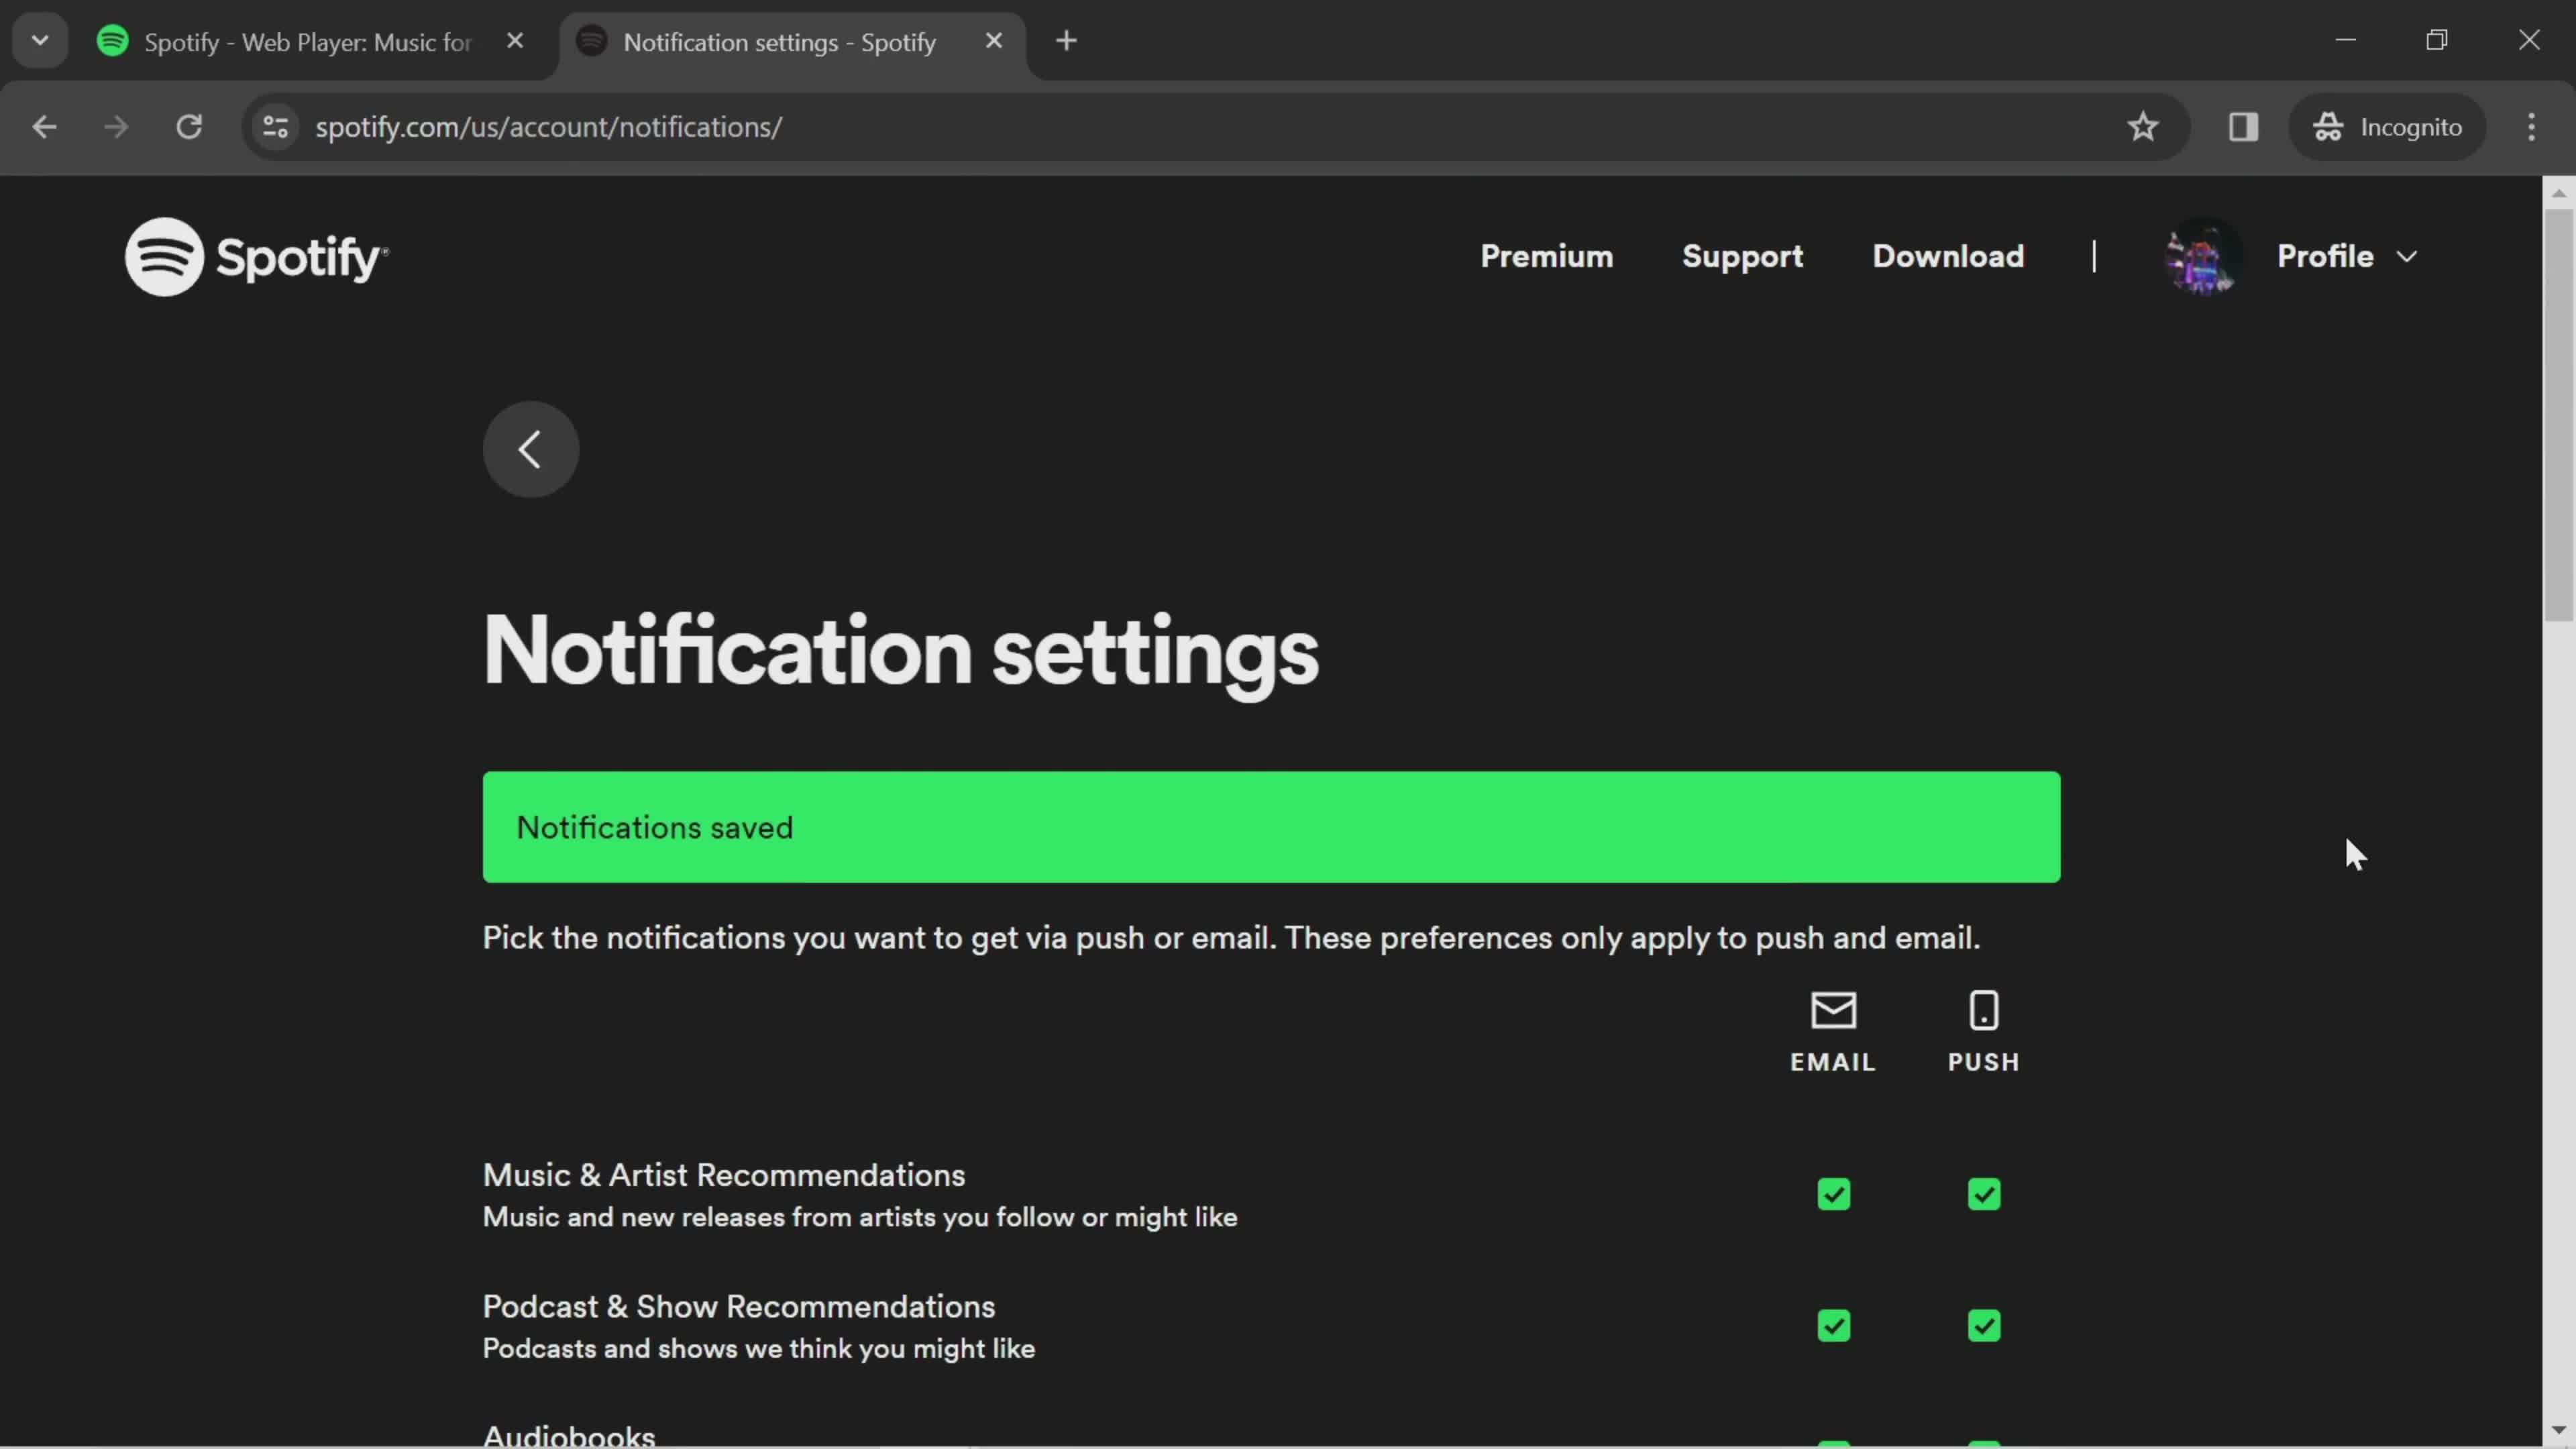Click the push notification icon
The image size is (2576, 1449).
(1983, 1010)
